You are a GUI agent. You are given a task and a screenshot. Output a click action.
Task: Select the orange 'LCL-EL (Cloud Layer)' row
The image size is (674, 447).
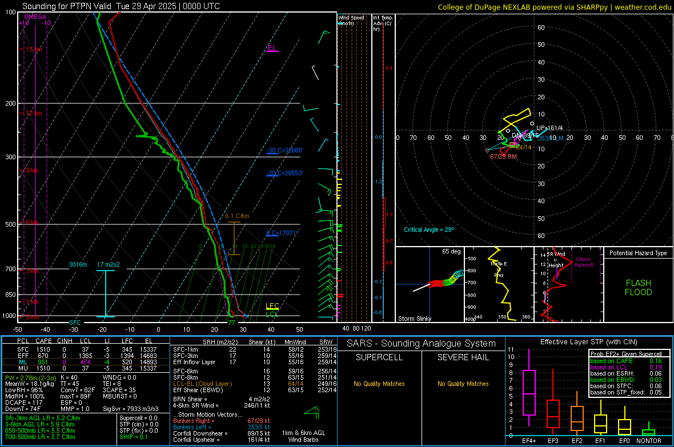click(x=255, y=384)
